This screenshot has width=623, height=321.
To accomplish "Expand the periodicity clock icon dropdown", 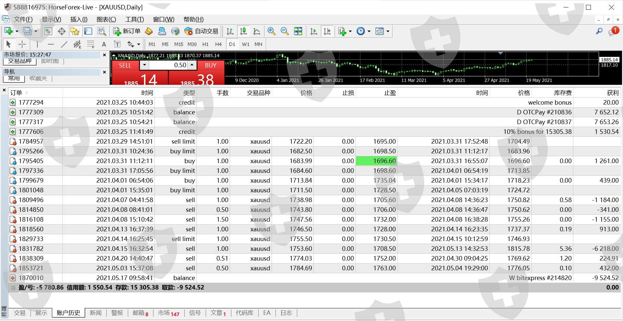I will [x=369, y=32].
